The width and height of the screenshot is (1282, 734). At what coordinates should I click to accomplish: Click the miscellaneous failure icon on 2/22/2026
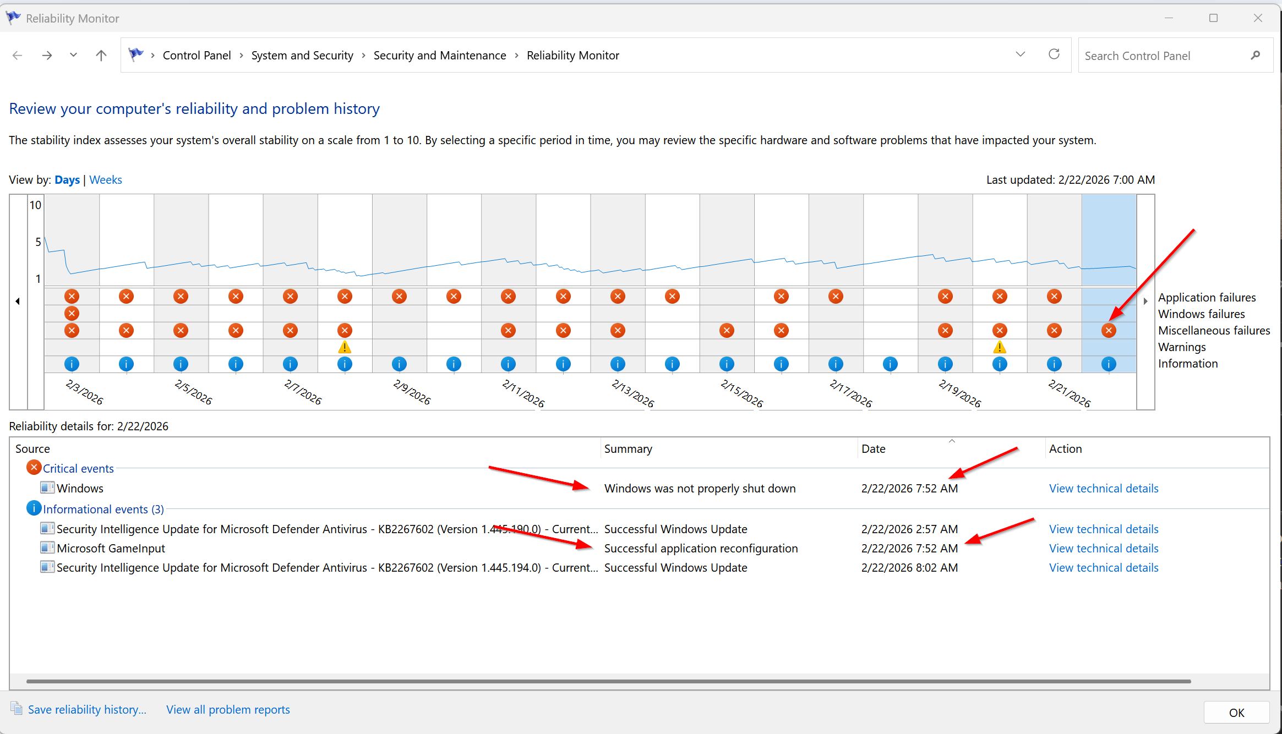click(x=1109, y=331)
